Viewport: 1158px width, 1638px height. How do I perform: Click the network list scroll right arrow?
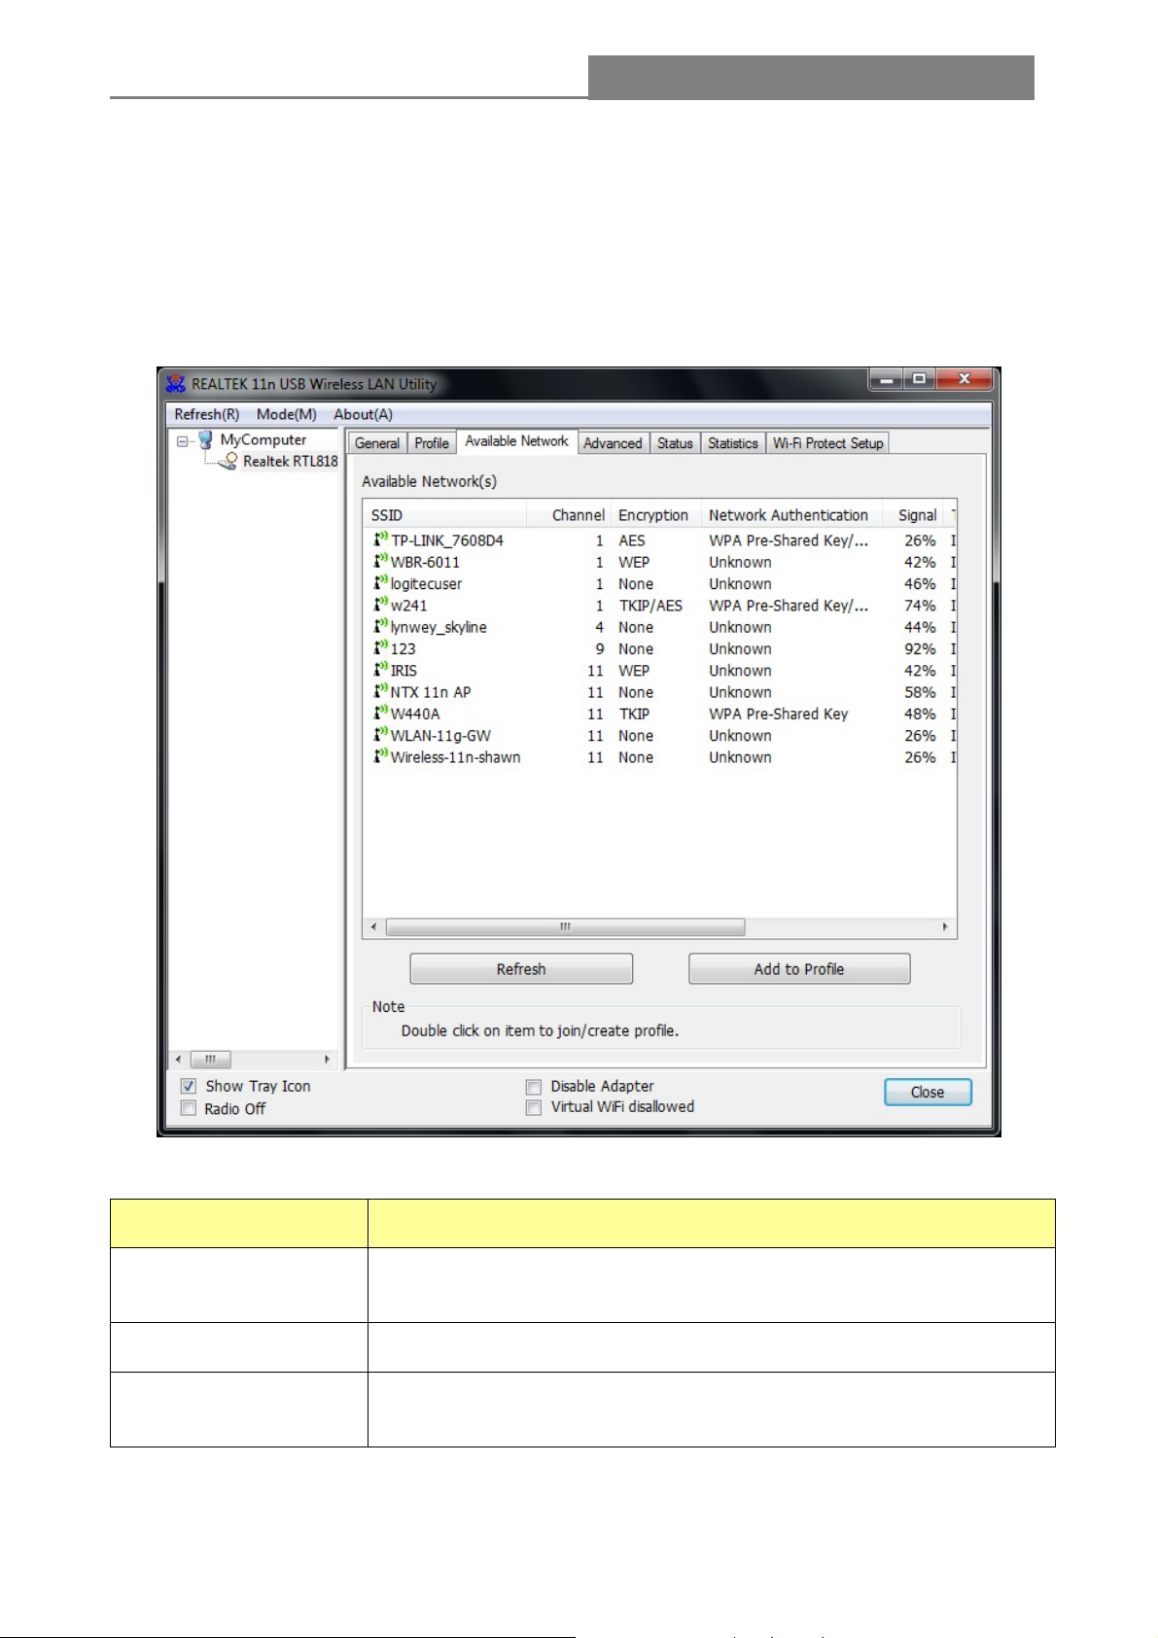(x=945, y=927)
